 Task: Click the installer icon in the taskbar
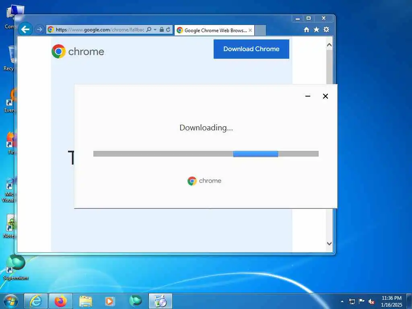[x=161, y=301]
